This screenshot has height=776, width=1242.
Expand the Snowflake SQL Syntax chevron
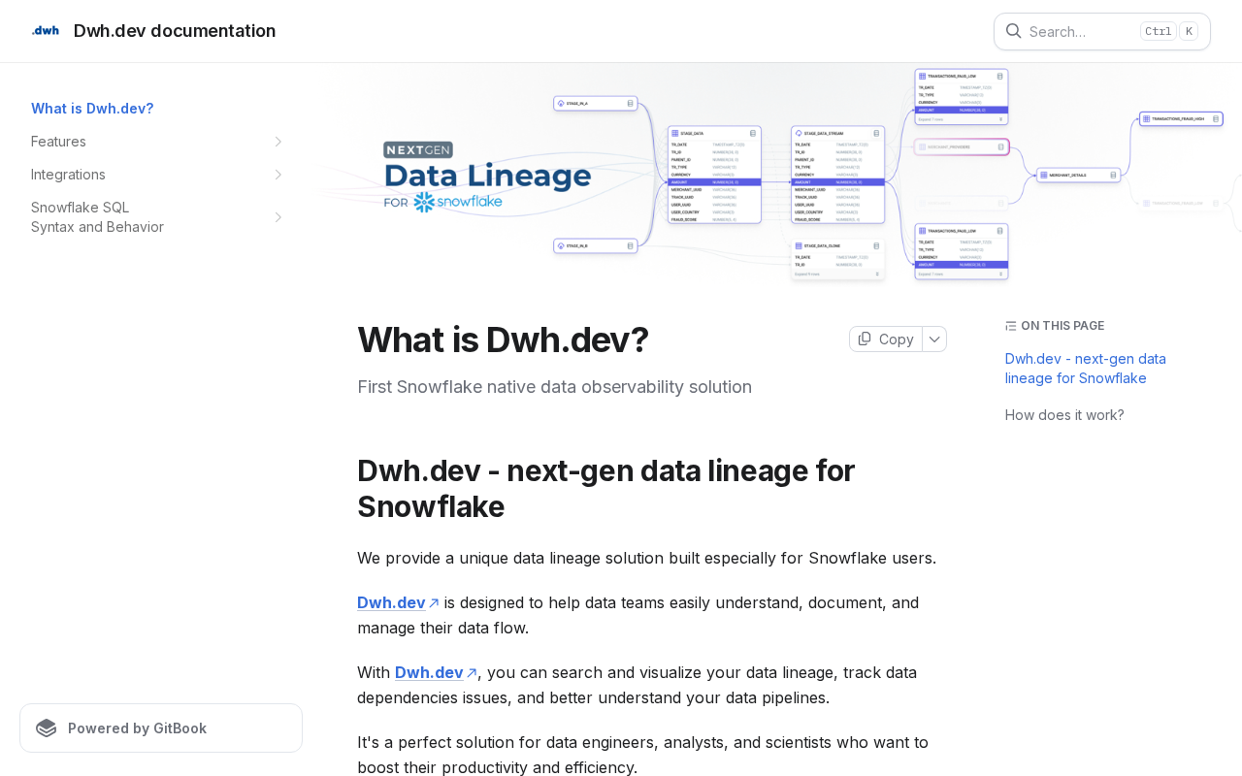tap(278, 217)
